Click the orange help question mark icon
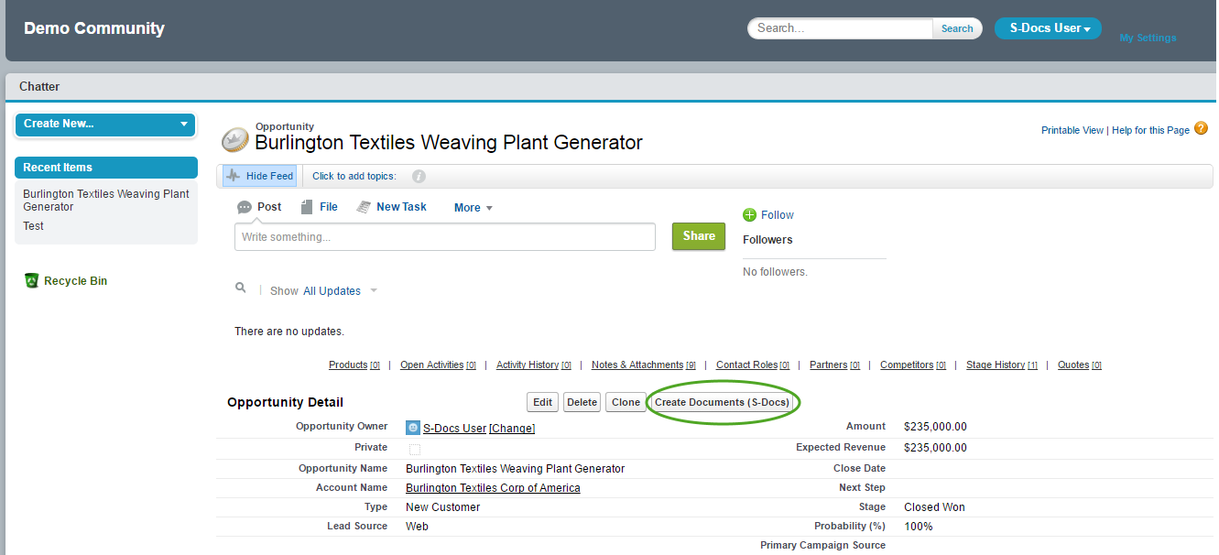 [x=1201, y=129]
